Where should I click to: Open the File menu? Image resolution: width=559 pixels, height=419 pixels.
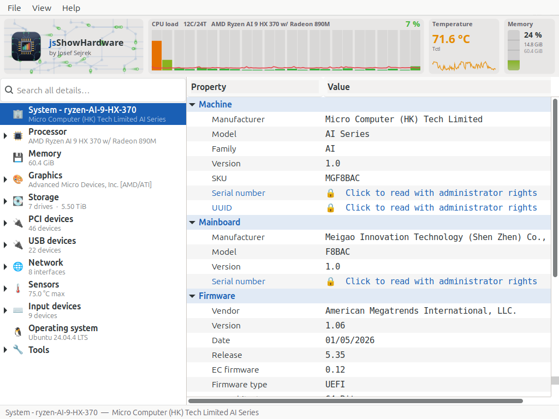14,8
